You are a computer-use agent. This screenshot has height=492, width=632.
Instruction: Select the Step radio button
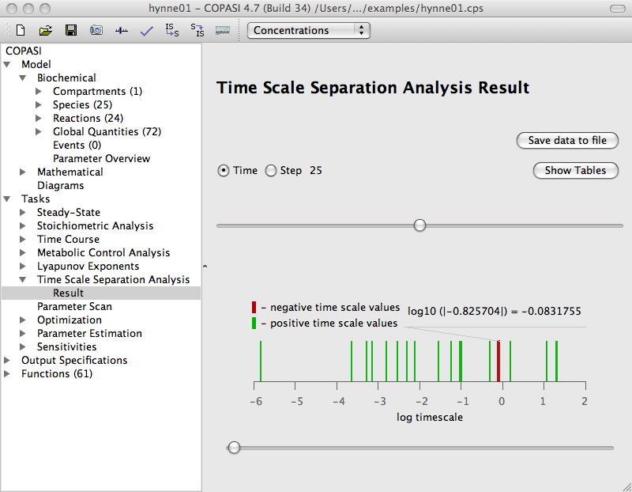tap(270, 171)
